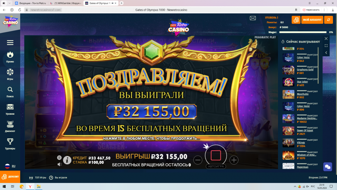337x190 pixels.
Task: Open the Star Joker winner link
Action: coord(302,82)
